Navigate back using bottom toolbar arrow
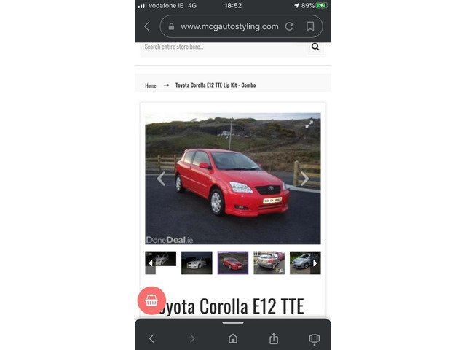The width and height of the screenshot is (466, 350). (151, 338)
